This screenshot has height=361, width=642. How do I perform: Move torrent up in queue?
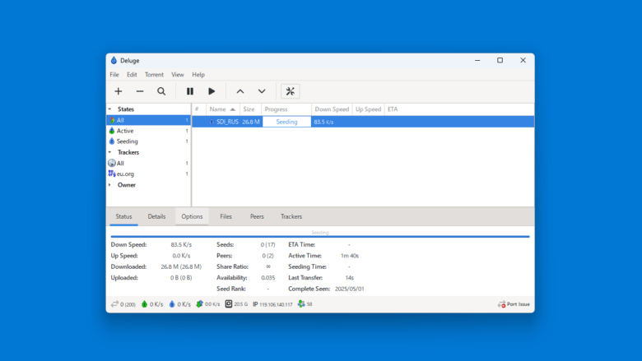[240, 91]
